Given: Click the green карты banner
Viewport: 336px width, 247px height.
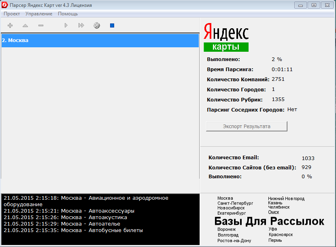Looking at the screenshot, I should click(226, 47).
